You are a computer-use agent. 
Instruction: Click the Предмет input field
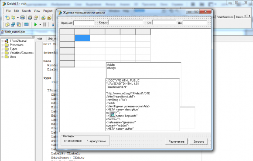(x=84, y=23)
